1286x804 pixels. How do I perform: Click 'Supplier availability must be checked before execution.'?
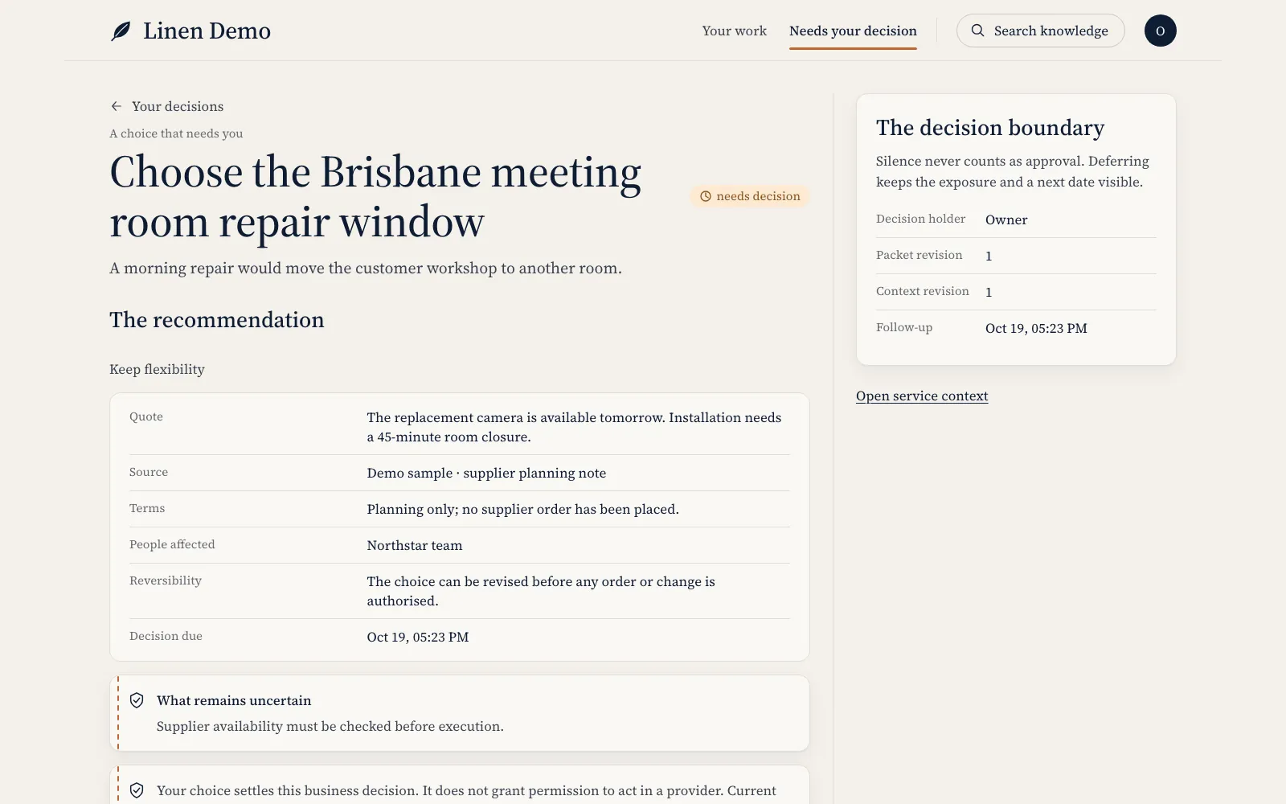tap(330, 726)
